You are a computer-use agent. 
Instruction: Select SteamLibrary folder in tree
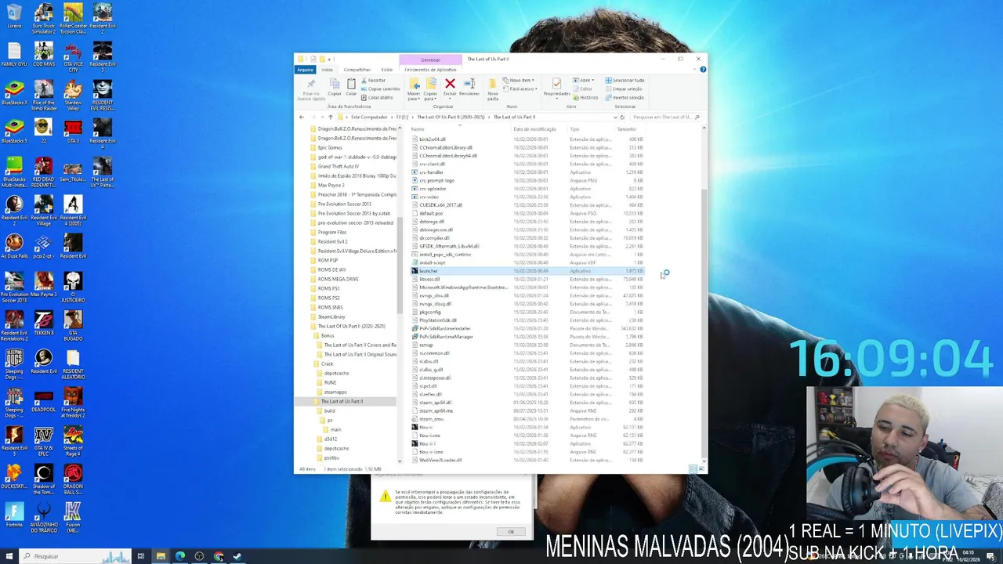331,316
